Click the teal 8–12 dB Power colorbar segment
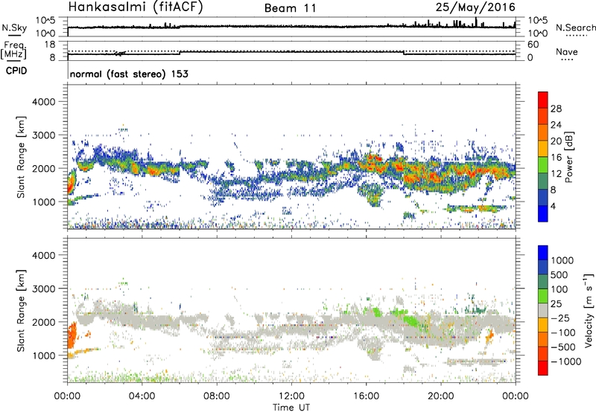The width and height of the screenshot is (596, 412). click(x=543, y=181)
